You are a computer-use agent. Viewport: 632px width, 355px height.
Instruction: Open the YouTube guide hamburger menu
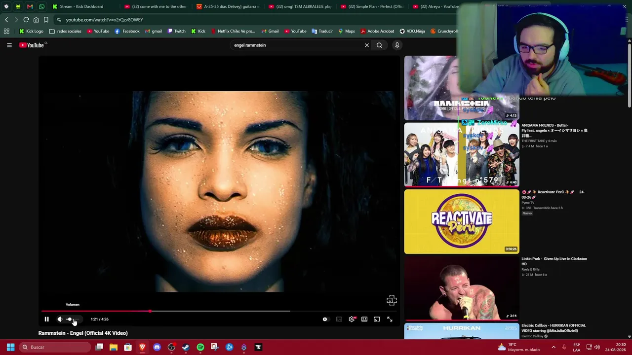coord(9,45)
